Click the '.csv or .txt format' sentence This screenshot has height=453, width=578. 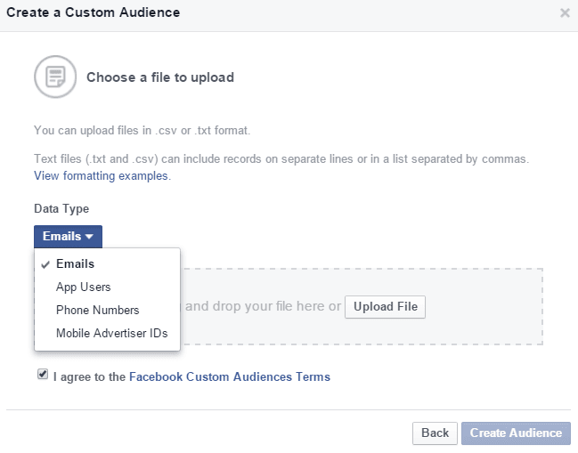[x=142, y=130]
